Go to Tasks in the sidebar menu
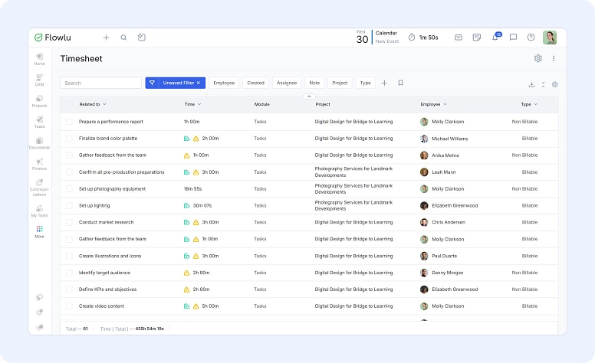Screen dimensions: 595x363 point(39,122)
